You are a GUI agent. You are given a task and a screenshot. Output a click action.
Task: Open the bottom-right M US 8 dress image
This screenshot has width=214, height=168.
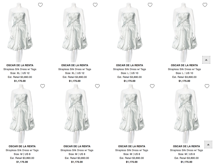(186, 114)
